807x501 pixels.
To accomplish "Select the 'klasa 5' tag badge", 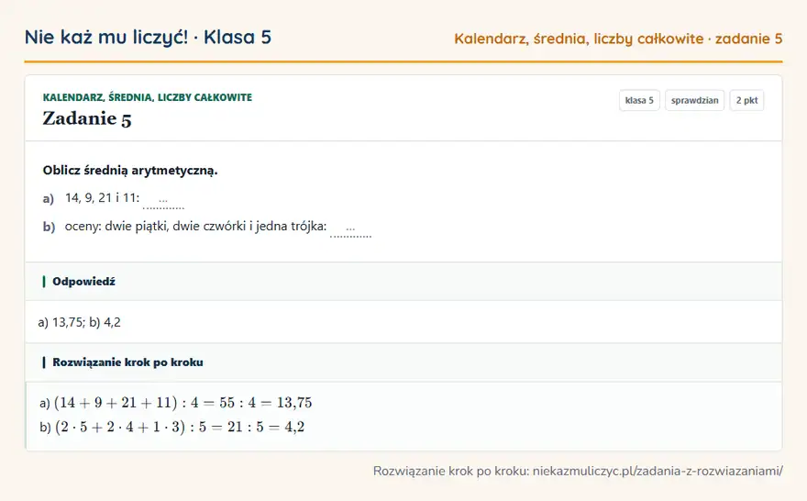I will point(639,100).
